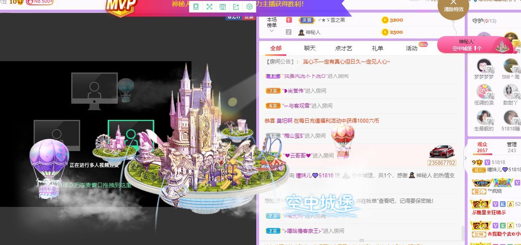Click guardian avatar 梦梦梦梦
Image resolution: width=521 pixels, height=245 pixels.
pos(484,66)
